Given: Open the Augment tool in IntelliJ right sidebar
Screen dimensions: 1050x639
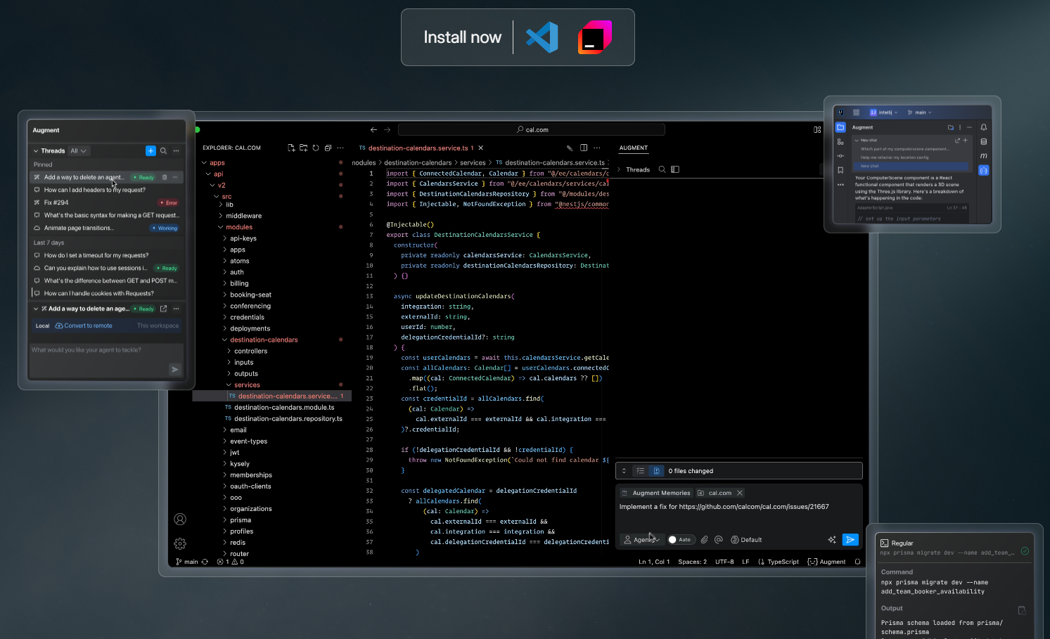Looking at the screenshot, I should tap(983, 170).
